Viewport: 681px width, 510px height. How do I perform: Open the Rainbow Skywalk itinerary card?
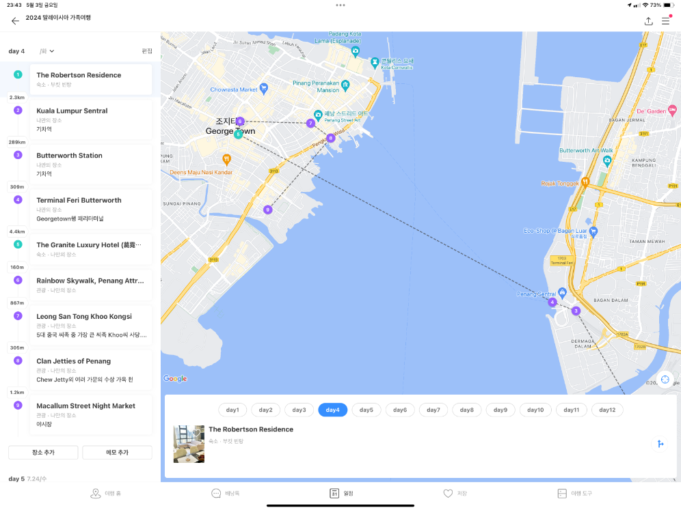coord(91,285)
